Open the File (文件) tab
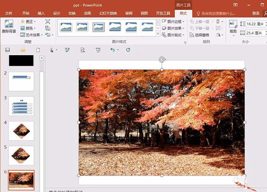This screenshot has height=192, width=267. click(x=9, y=13)
